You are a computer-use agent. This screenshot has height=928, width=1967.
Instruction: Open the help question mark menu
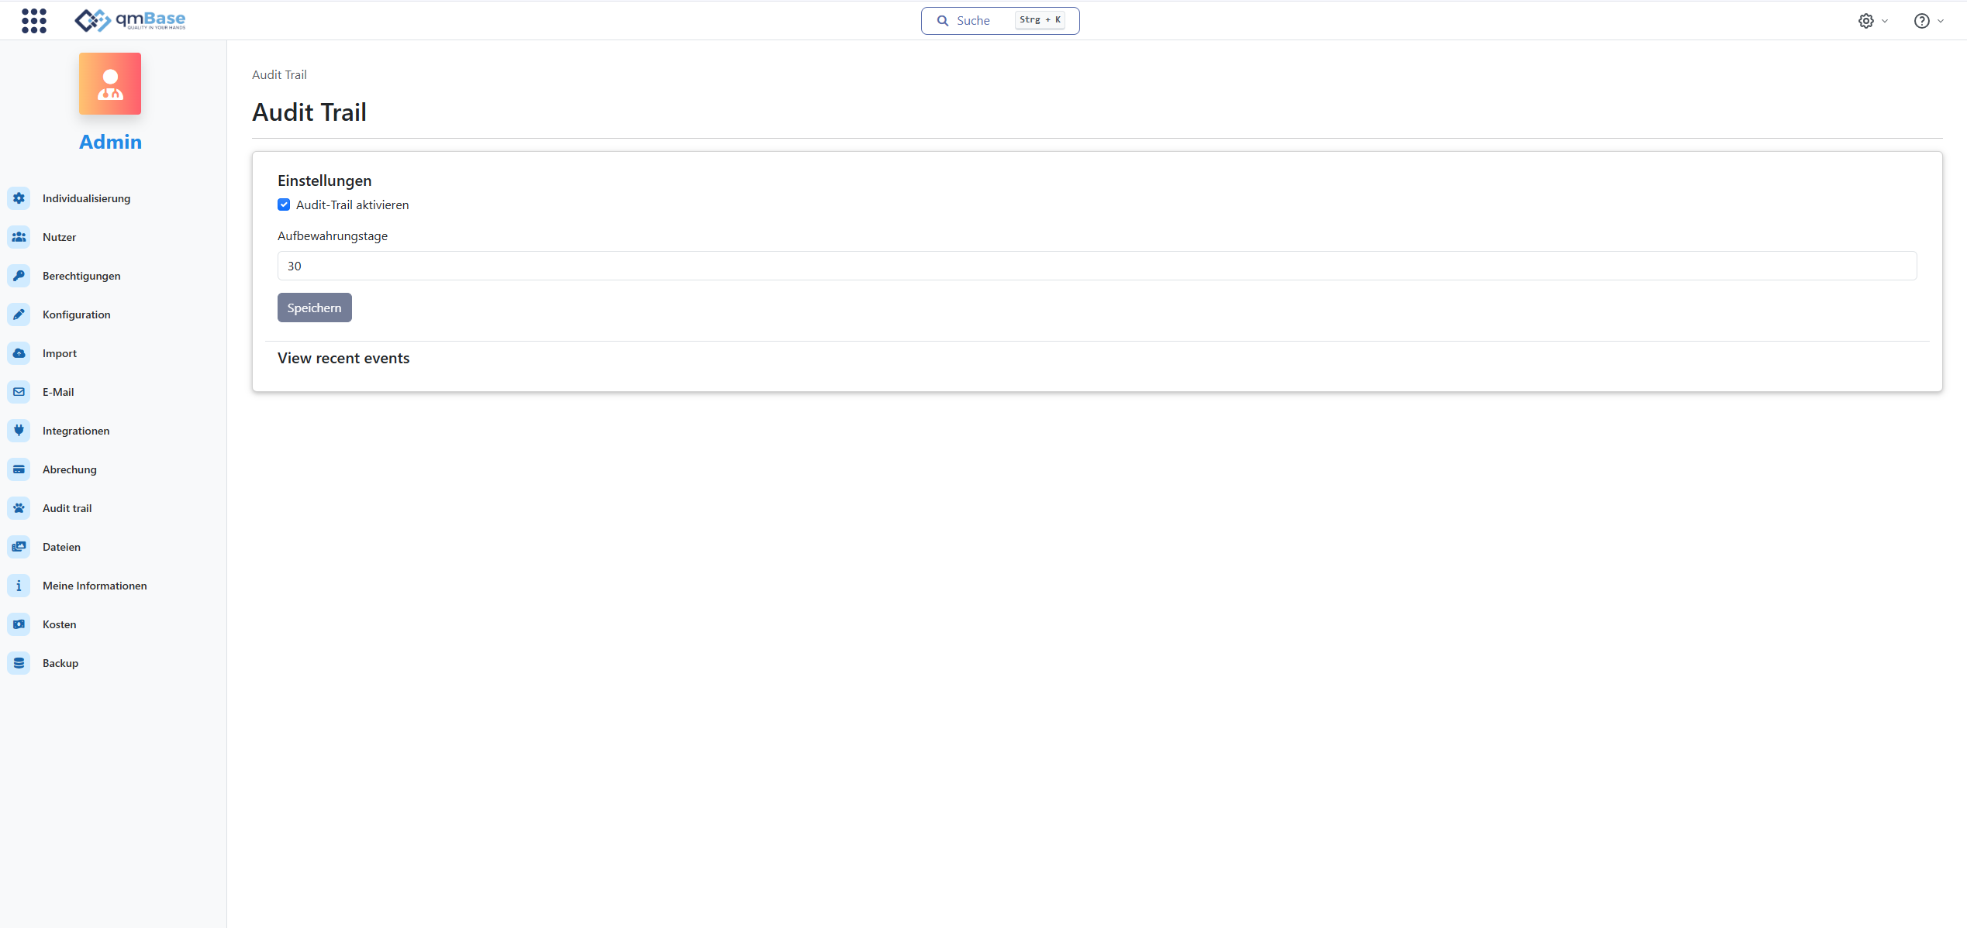(1922, 21)
